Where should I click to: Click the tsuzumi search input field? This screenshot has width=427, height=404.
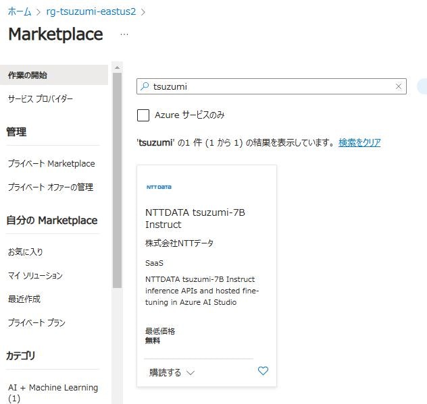(271, 86)
